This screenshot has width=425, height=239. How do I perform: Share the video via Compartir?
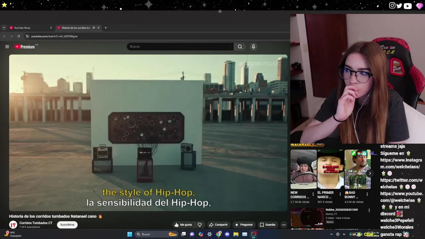(x=218, y=225)
